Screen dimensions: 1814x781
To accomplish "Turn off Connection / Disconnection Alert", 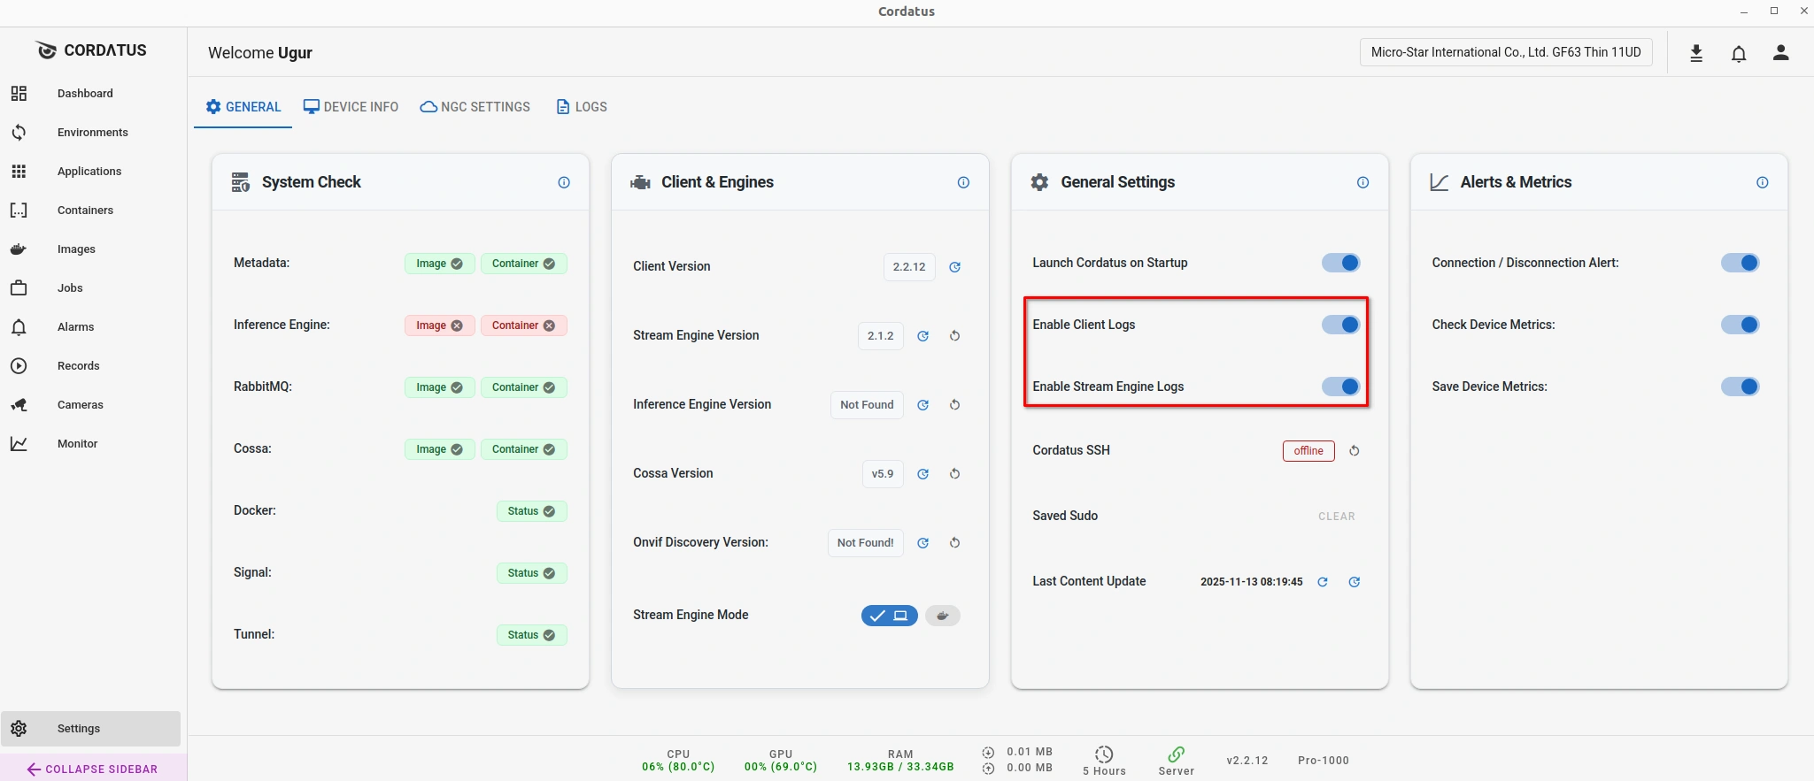I will (x=1740, y=263).
